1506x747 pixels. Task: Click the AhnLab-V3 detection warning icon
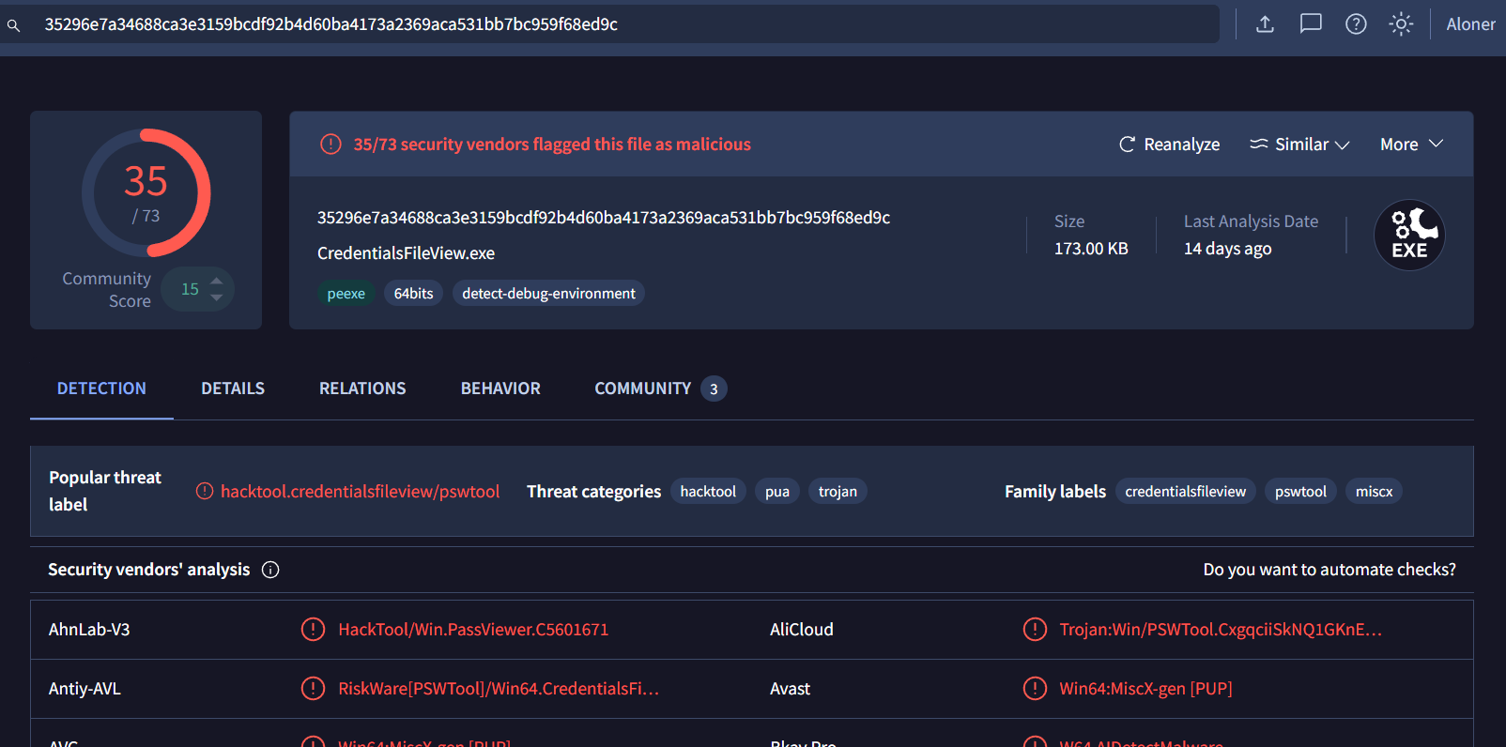(313, 630)
